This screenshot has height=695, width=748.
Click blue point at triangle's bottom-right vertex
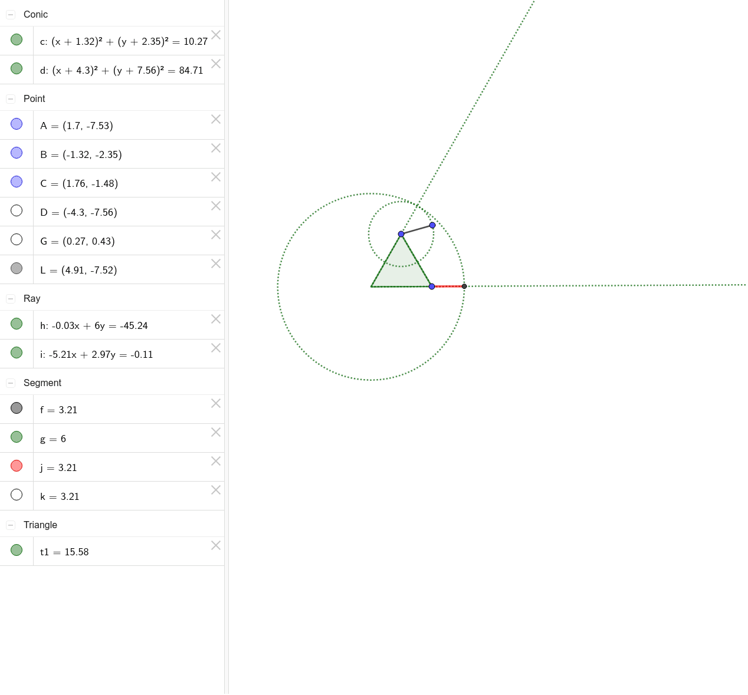432,286
